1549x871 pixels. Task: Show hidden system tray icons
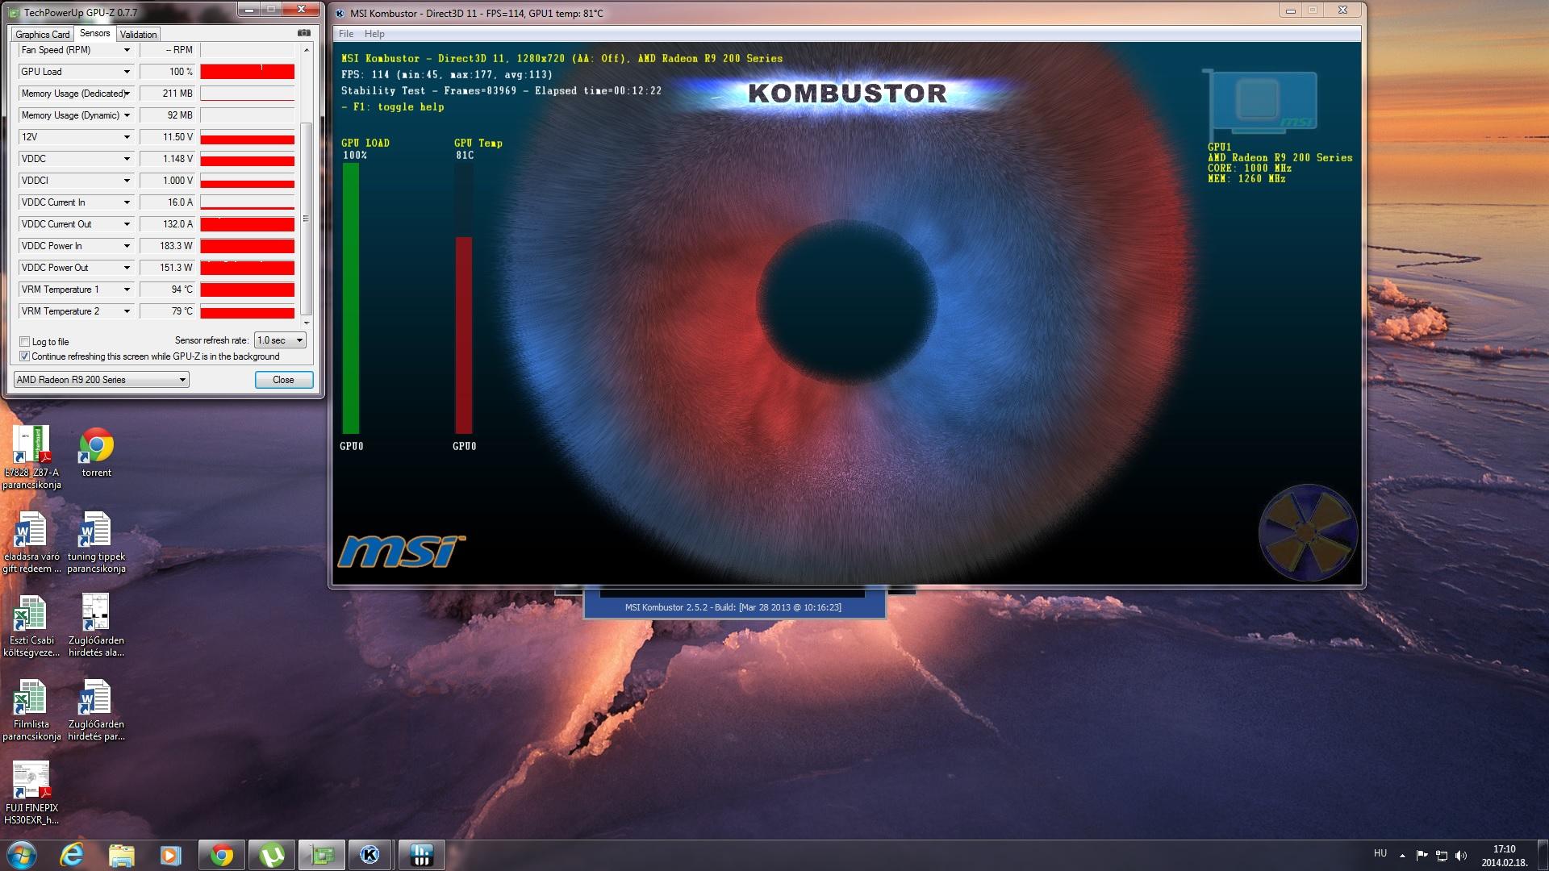tap(1402, 856)
